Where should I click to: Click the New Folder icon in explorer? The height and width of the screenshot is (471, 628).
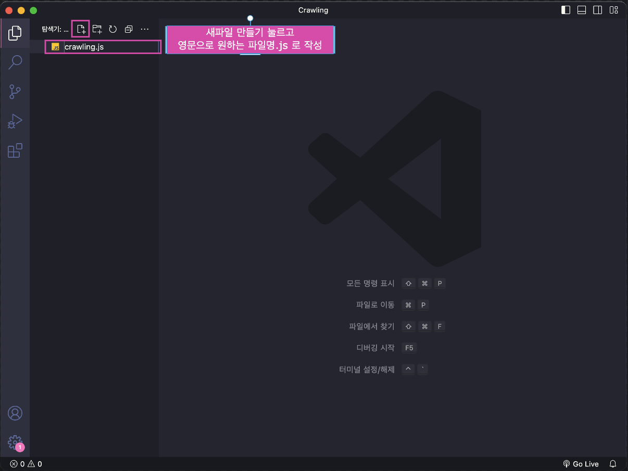(x=97, y=29)
